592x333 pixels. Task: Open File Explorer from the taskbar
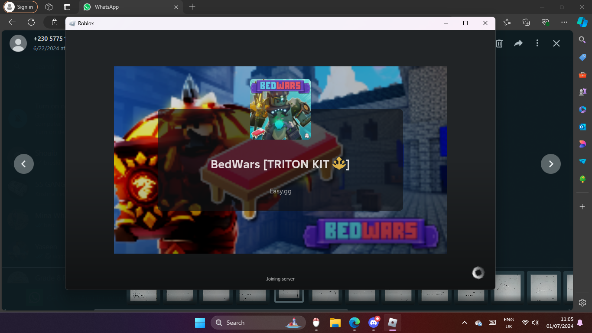click(x=335, y=323)
